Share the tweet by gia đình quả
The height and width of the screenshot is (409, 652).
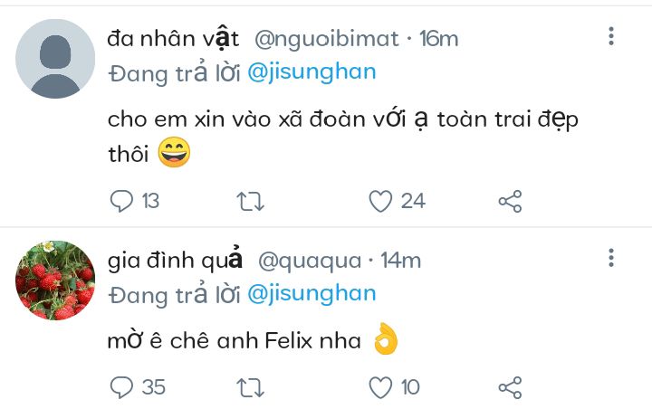(510, 387)
